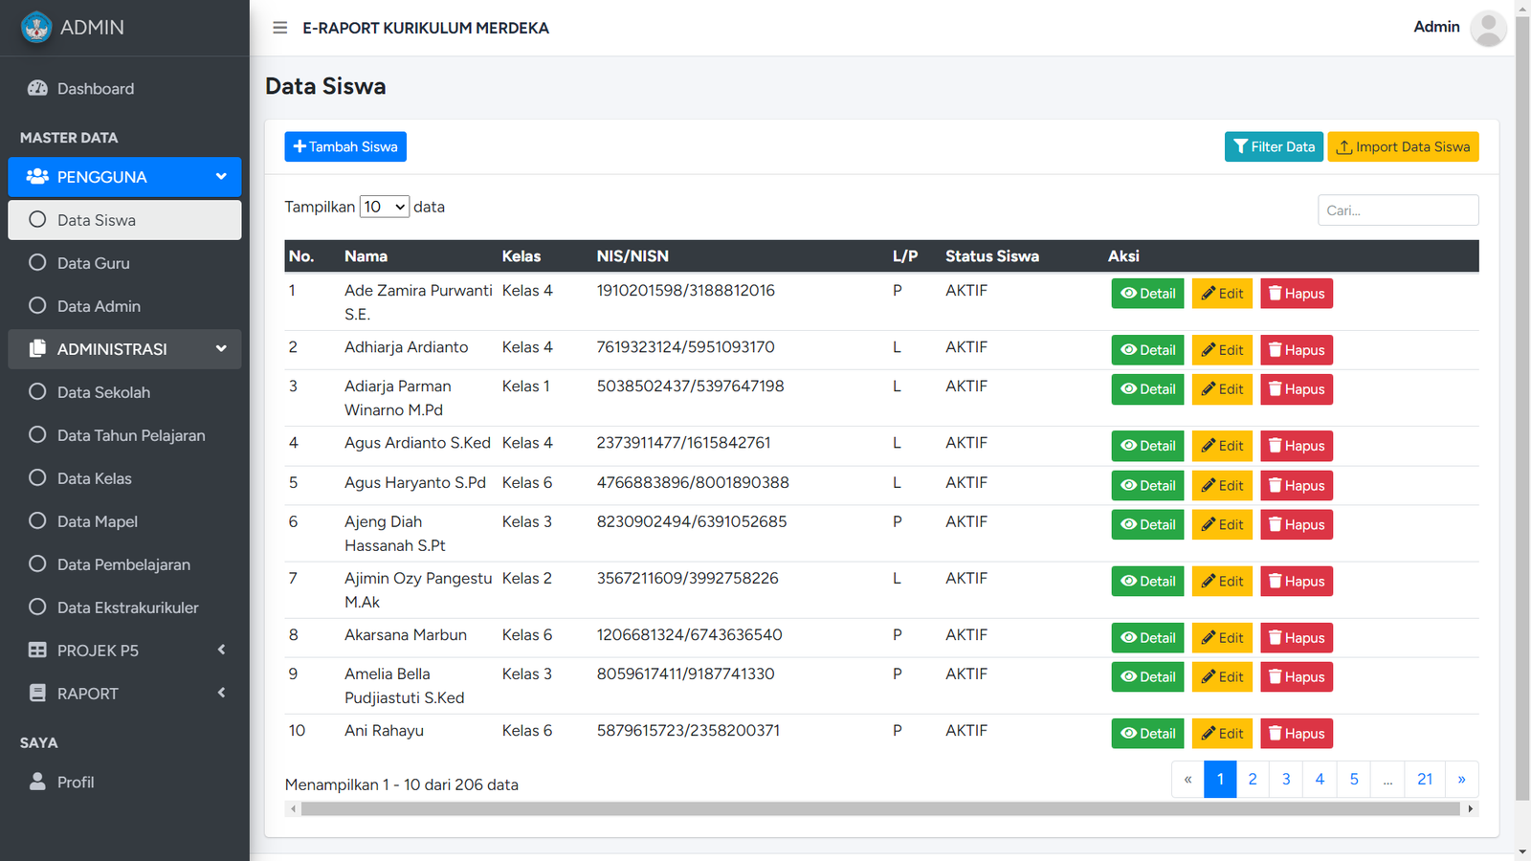Image resolution: width=1531 pixels, height=861 pixels.
Task: Open the Tampilkan rows-per-page dropdown
Action: point(384,207)
